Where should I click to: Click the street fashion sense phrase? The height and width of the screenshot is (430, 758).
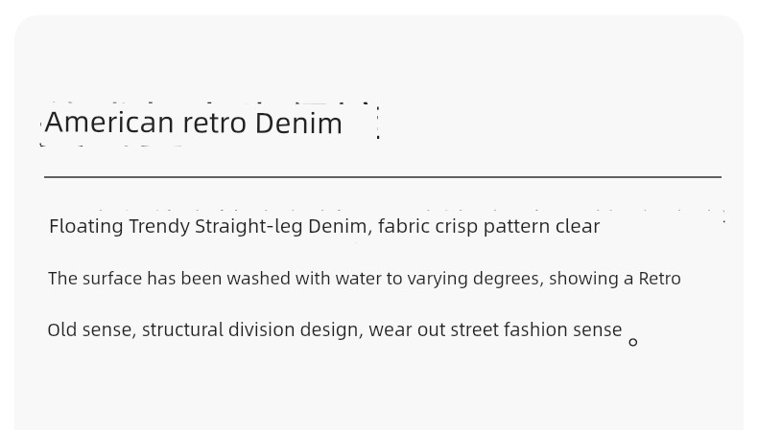[x=536, y=330]
